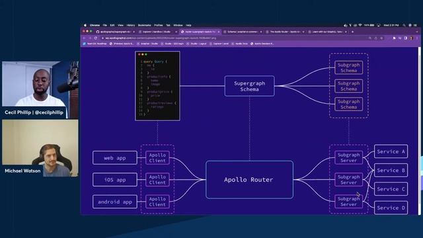The image size is (423, 238).
Task: Switch to the GitHub apollographql supergraph tab
Action: (x=116, y=32)
